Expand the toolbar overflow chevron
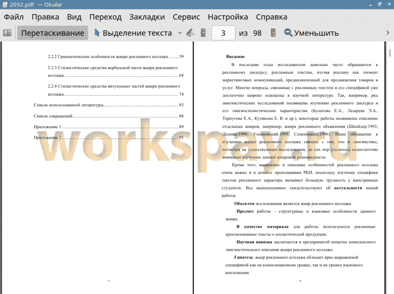Viewport: 394px width, 294px height. click(x=388, y=33)
